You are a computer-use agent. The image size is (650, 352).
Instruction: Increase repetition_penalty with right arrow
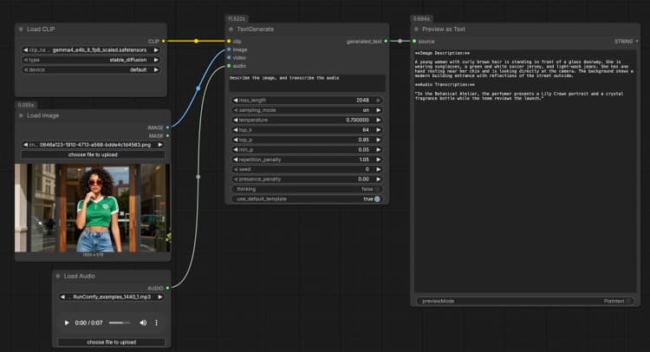(378, 160)
